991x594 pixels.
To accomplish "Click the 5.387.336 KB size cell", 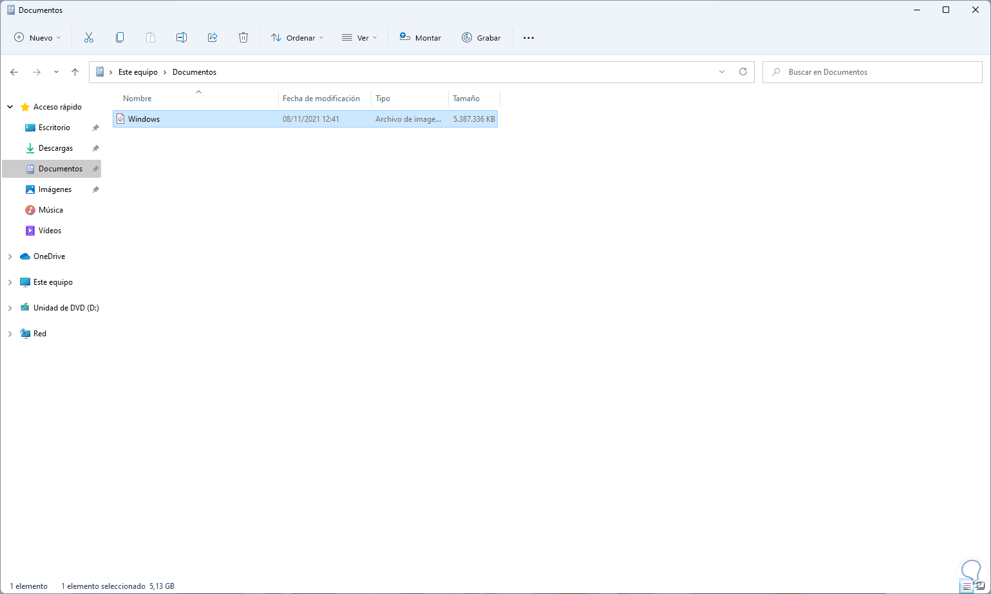I will (x=474, y=119).
